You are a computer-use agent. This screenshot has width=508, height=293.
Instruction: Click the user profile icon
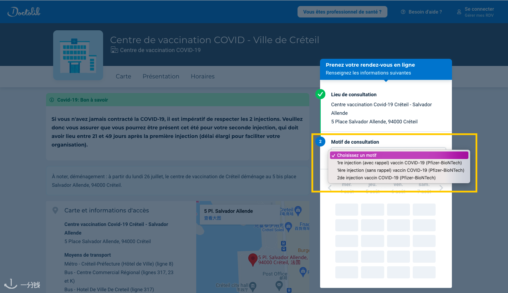pos(459,12)
